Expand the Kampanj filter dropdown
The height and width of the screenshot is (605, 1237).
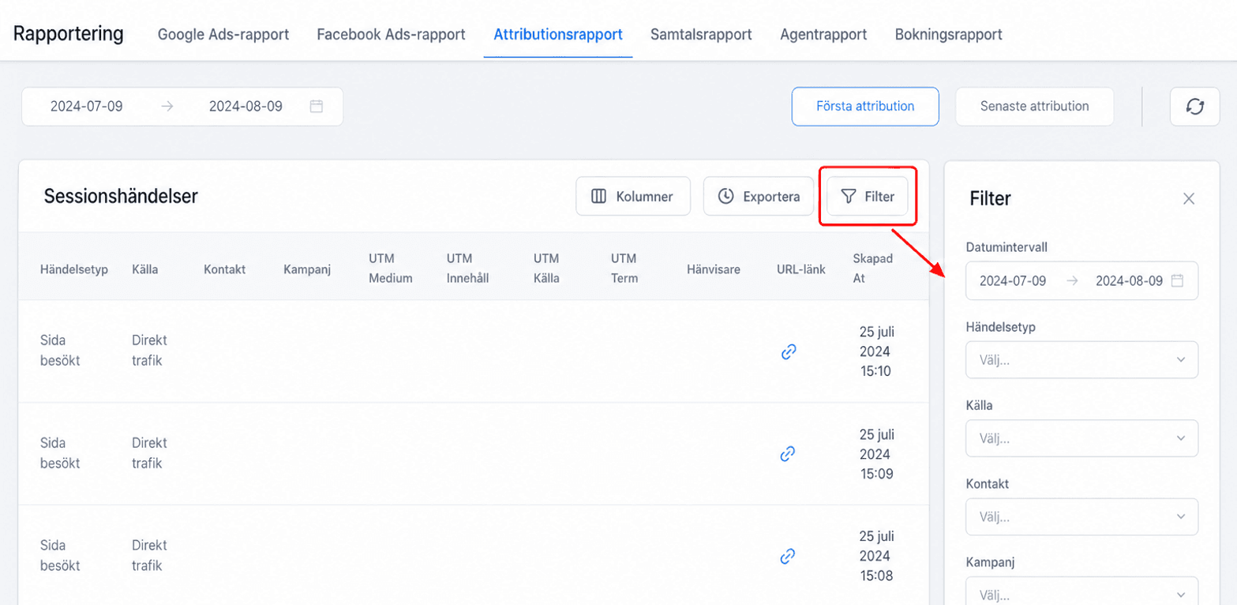tap(1081, 594)
